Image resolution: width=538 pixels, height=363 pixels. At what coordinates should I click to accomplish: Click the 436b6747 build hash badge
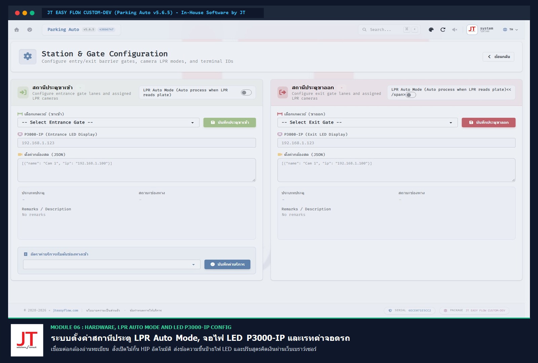click(x=106, y=30)
